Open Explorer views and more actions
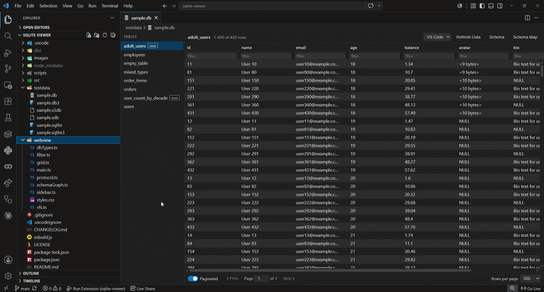Image resolution: width=544 pixels, height=292 pixels. (112, 18)
